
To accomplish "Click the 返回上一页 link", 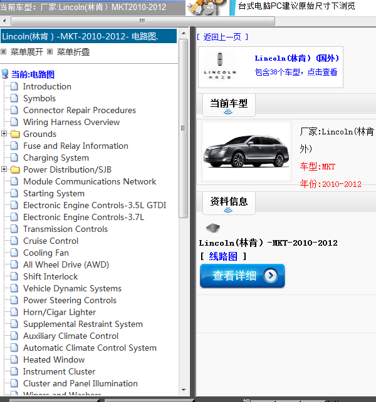I will tap(222, 37).
